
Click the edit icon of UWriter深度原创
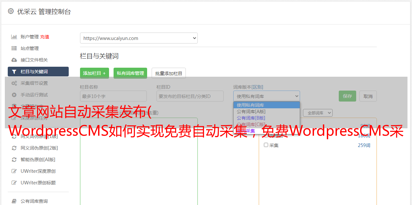(x=14, y=171)
